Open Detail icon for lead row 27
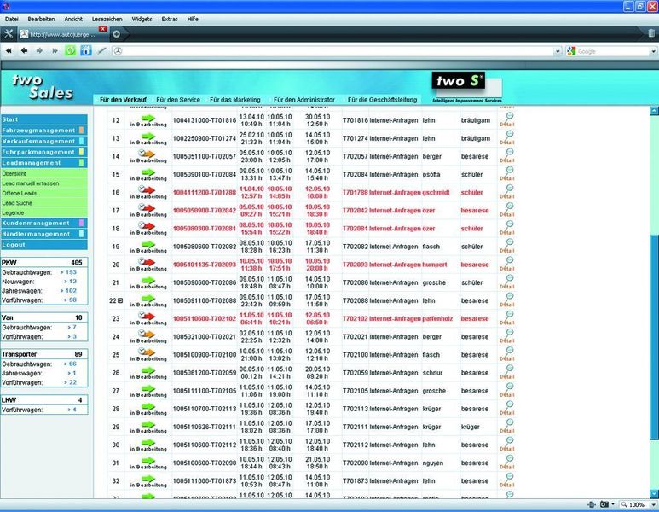The height and width of the screenshot is (512, 659). coord(507,391)
